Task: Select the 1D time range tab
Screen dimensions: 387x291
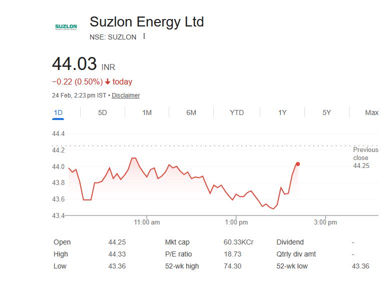Action: click(x=58, y=112)
